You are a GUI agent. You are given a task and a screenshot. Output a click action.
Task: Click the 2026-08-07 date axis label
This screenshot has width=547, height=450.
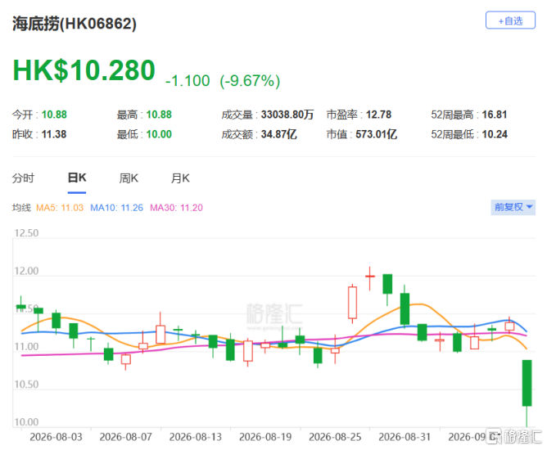125,437
